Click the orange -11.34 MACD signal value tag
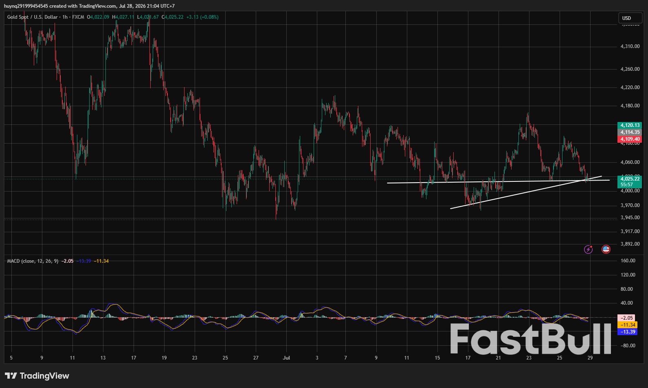The height and width of the screenshot is (388, 648). [x=628, y=325]
